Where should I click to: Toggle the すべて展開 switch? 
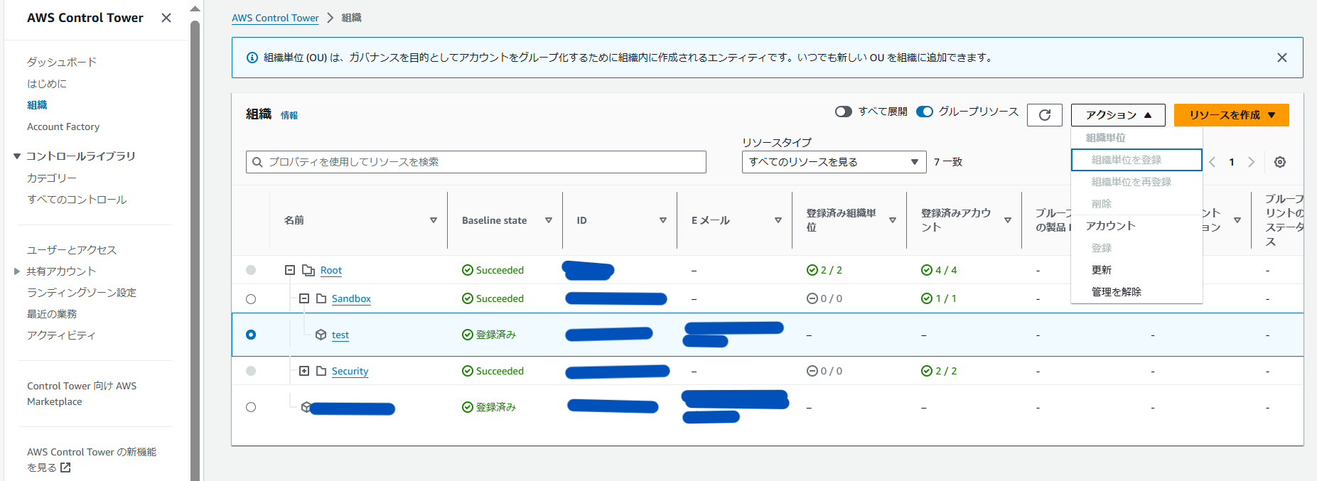[x=844, y=112]
